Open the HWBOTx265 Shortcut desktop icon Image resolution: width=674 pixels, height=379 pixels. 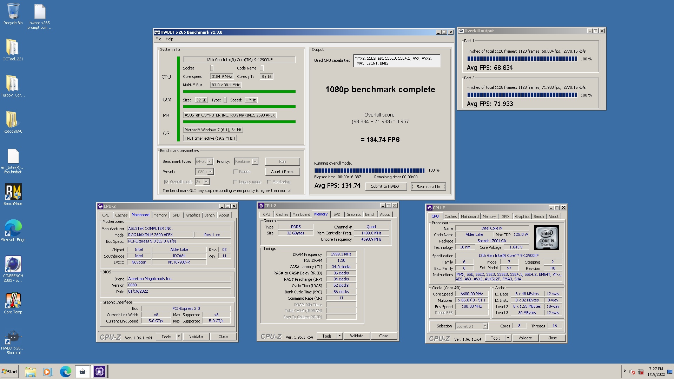point(13,342)
